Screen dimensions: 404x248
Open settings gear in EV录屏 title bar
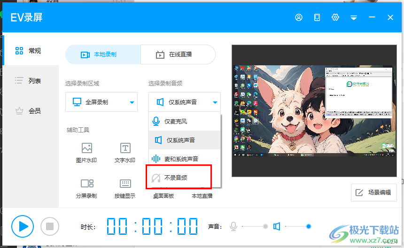pyautogui.click(x=335, y=17)
